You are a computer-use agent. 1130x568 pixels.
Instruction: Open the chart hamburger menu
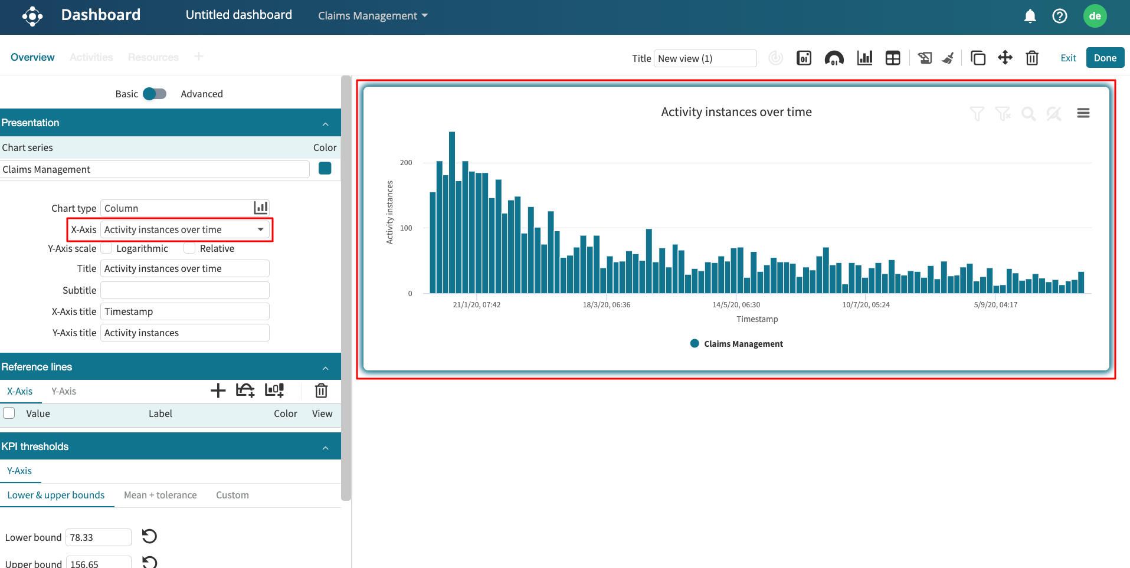(1083, 113)
